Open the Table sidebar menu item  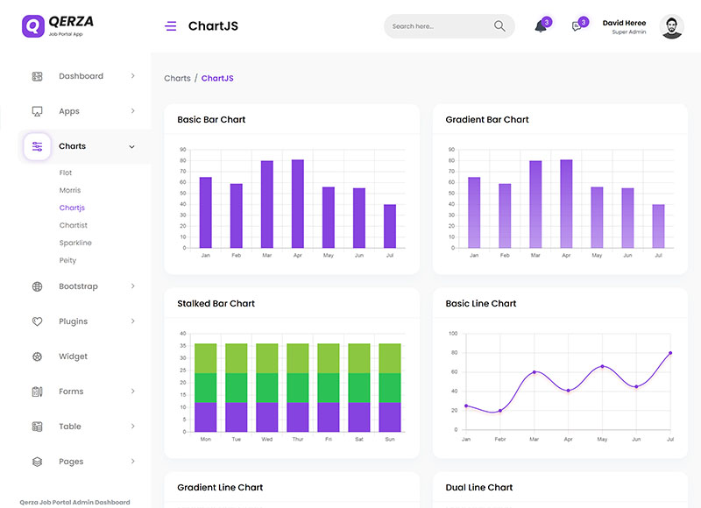[x=70, y=427]
